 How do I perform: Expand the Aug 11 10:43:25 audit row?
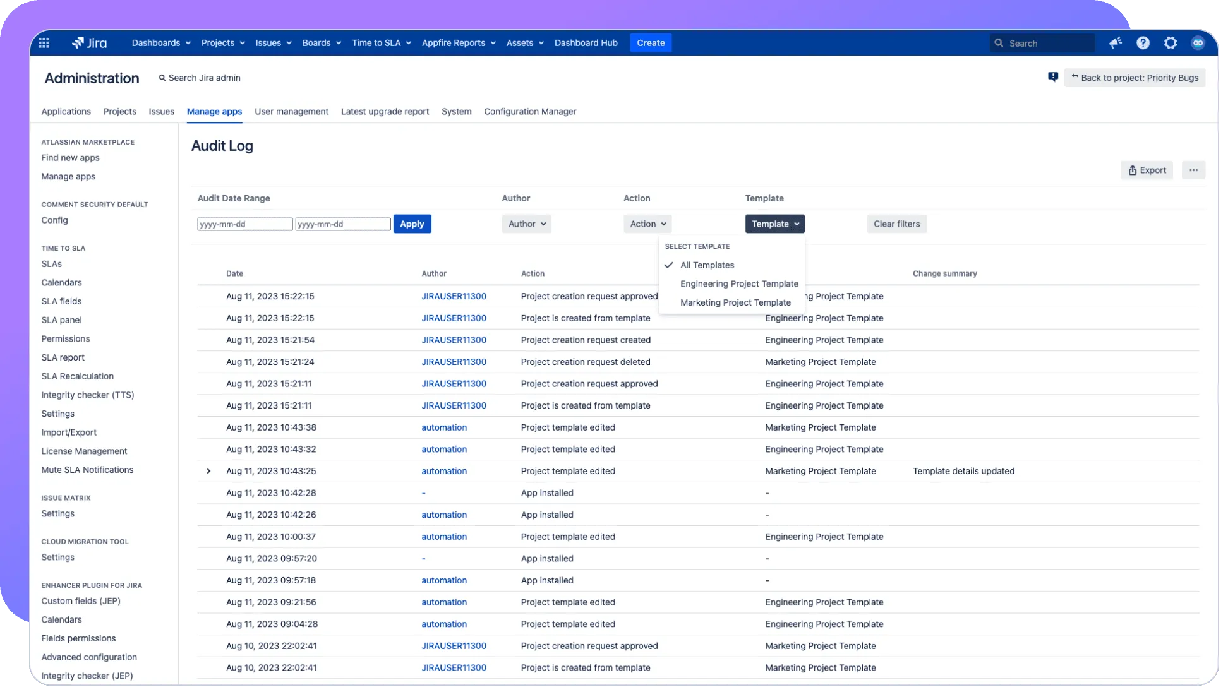(x=208, y=471)
